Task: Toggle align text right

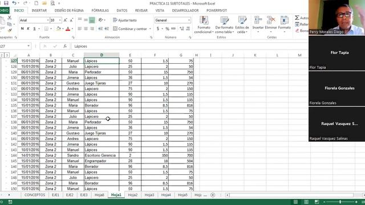Action: point(92,28)
